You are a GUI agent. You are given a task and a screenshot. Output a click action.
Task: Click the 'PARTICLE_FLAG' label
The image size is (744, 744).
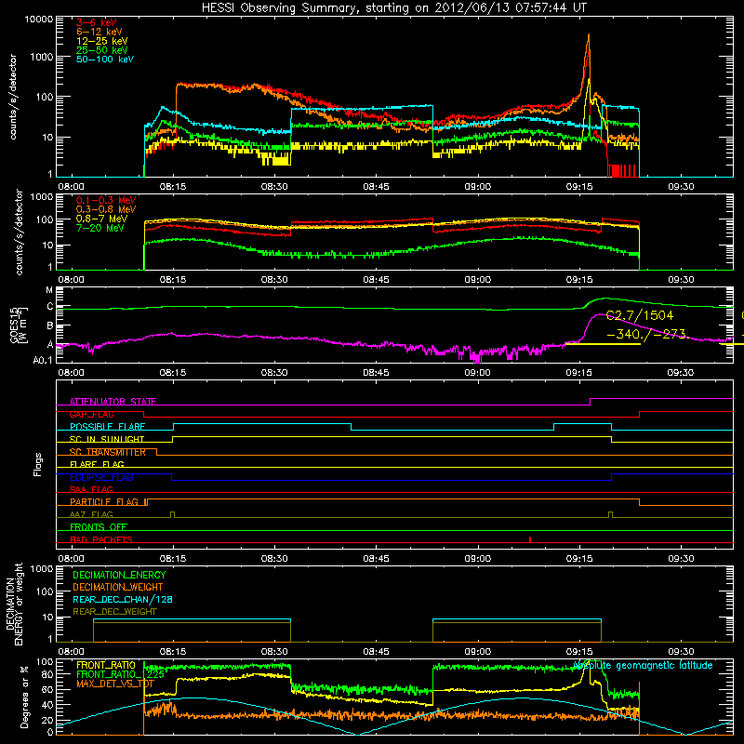pos(104,502)
